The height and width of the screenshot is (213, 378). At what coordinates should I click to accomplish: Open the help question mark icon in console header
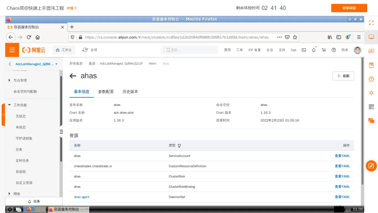point(334,50)
